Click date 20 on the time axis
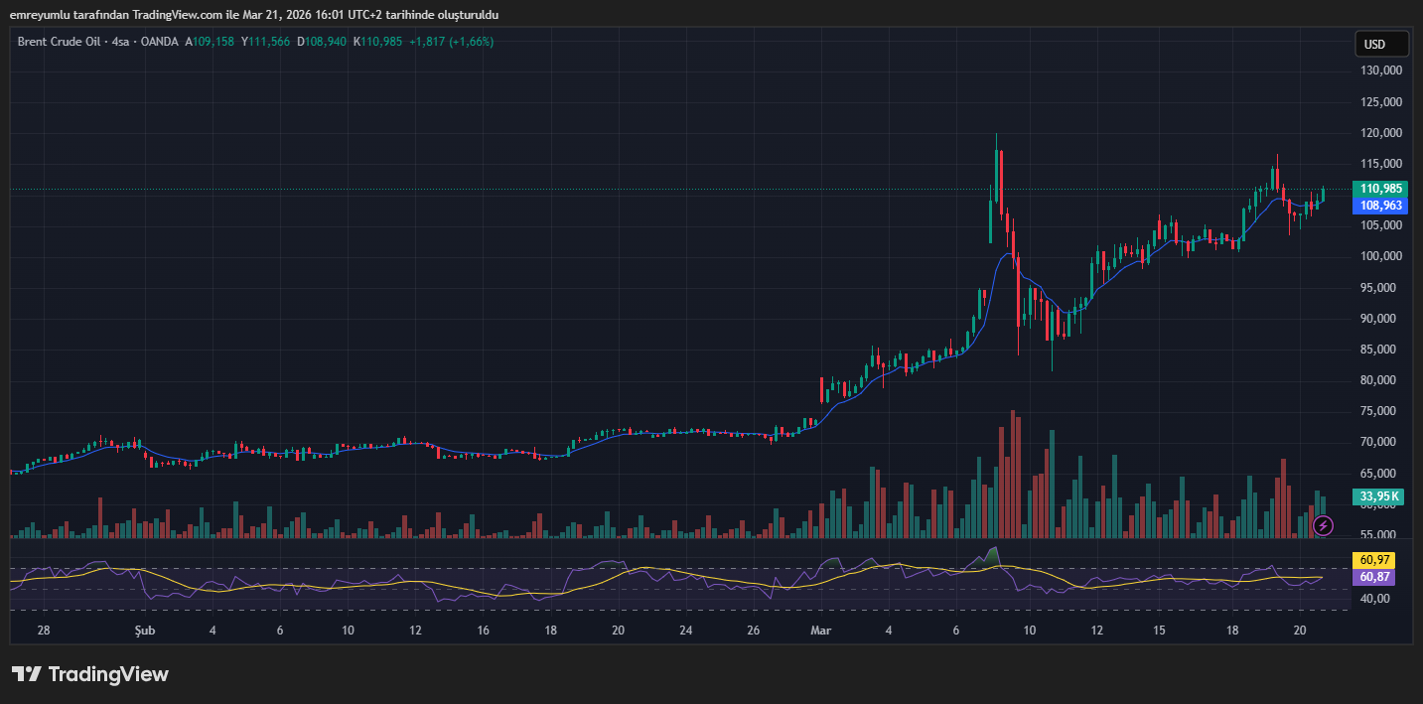Viewport: 1423px width, 704px height. point(1299,631)
